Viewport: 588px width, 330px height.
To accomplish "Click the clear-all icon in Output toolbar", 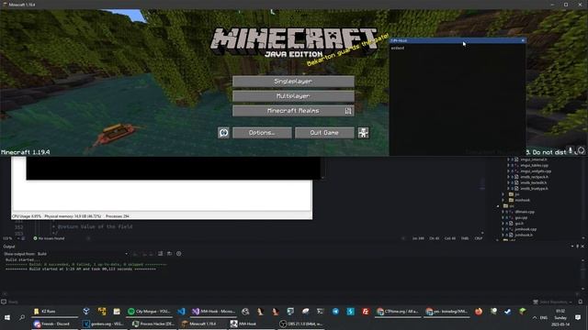I will click(x=160, y=254).
